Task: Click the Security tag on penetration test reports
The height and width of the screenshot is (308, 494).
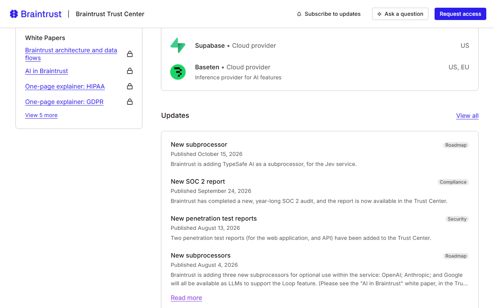Action: [457, 219]
